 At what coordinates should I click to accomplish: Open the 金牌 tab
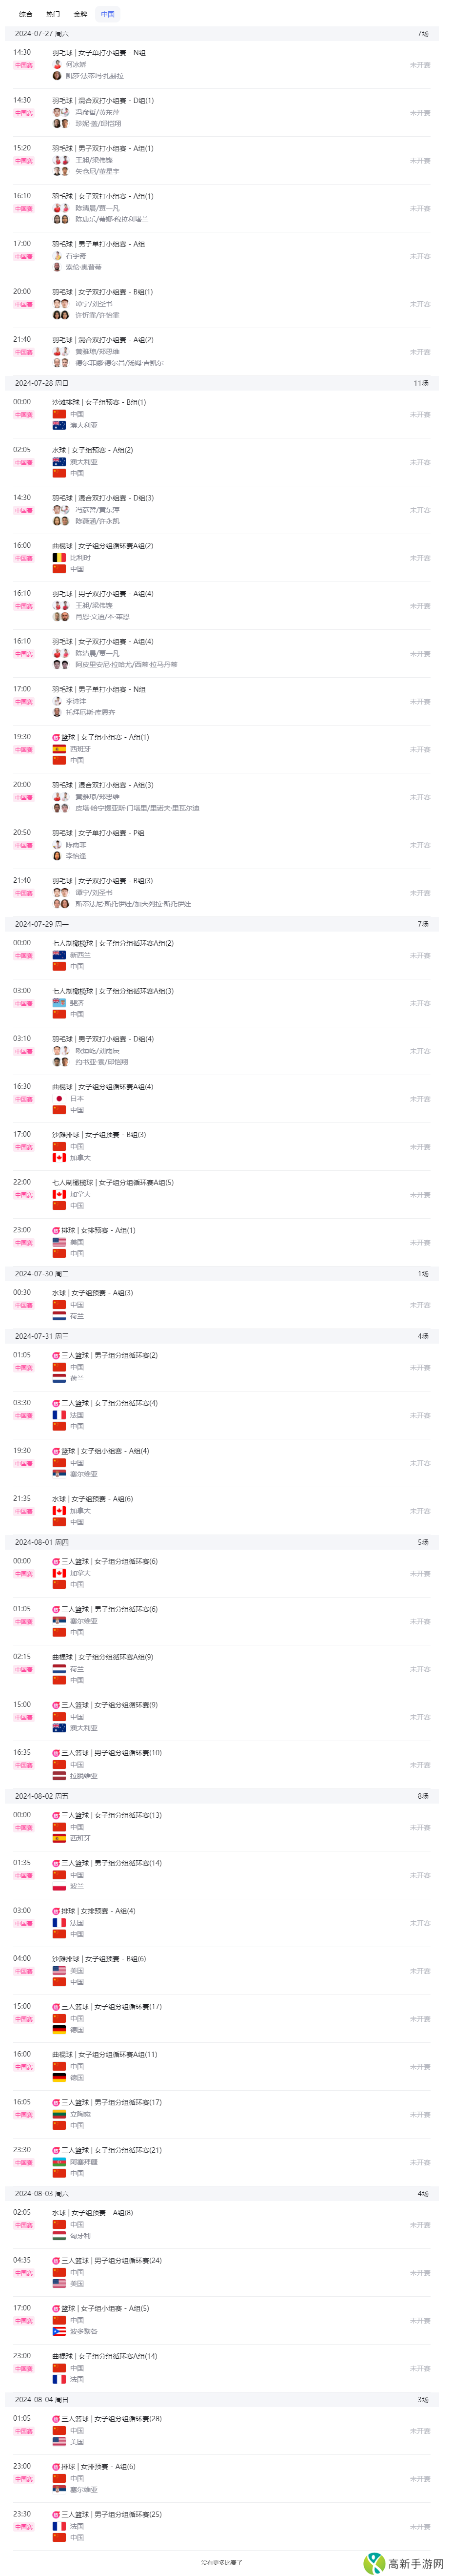(x=80, y=15)
